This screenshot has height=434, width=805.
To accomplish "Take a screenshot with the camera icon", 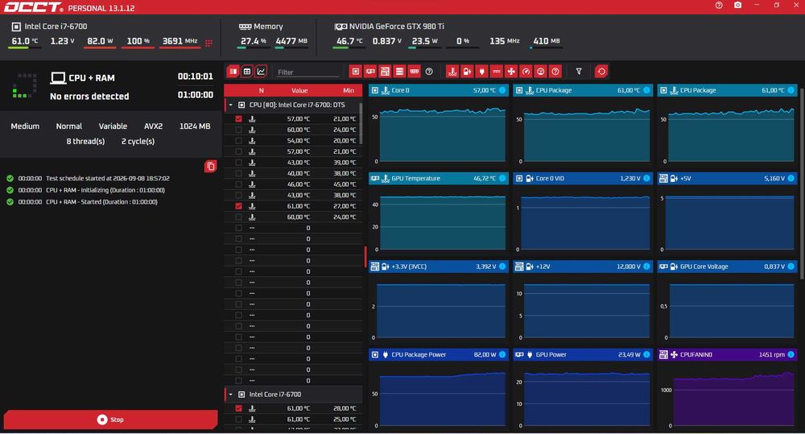I will coord(737,5).
